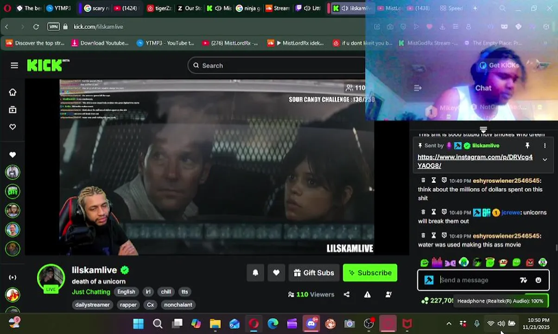Screen dimensions: 558x334
Task: Show hidden system tray icons
Action: pyautogui.click(x=449, y=324)
